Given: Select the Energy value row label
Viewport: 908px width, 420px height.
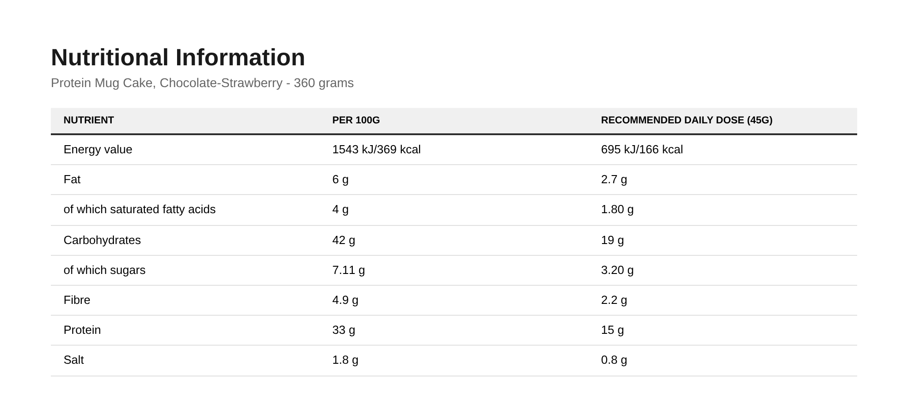Looking at the screenshot, I should point(98,150).
